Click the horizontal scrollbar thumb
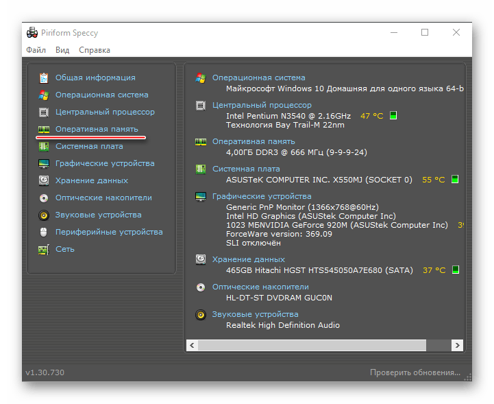 [312, 346]
